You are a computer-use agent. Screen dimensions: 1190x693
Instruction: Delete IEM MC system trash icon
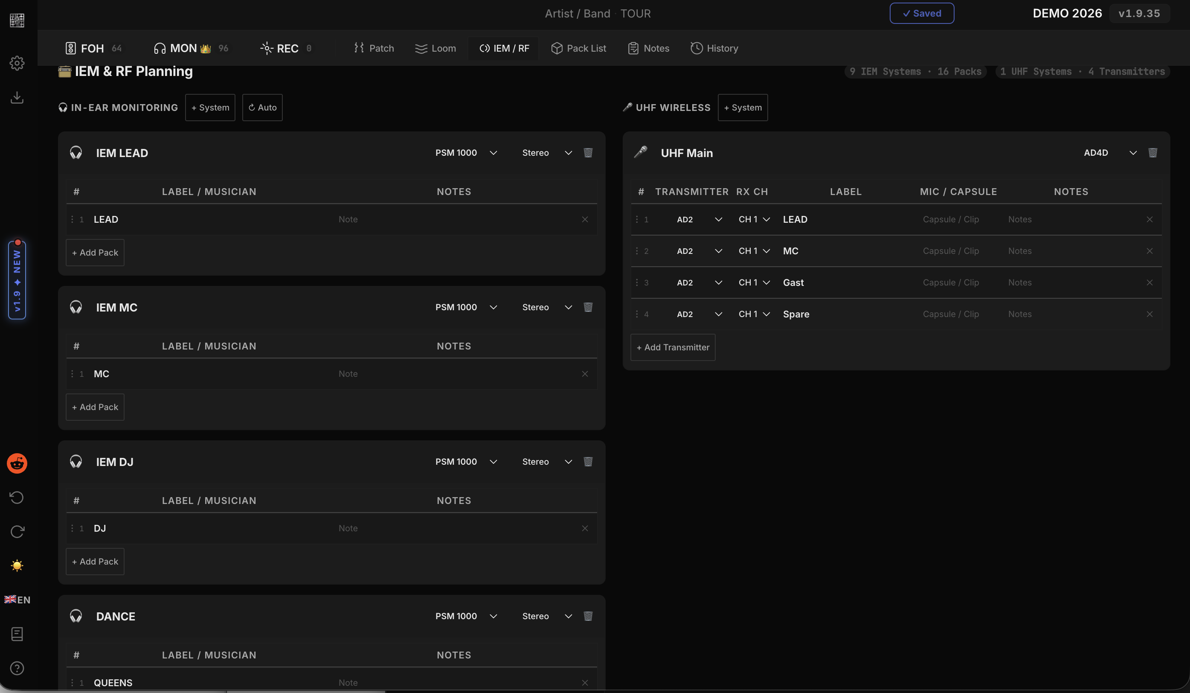click(588, 307)
